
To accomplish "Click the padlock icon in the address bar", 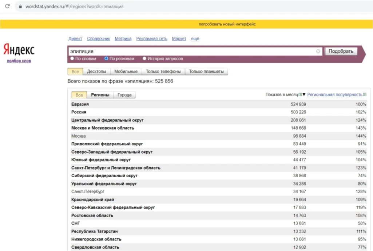I will [20, 7].
